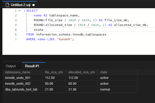Collapse the SELECT statement fold chevron
The width and height of the screenshot is (155, 103).
pos(20,11)
